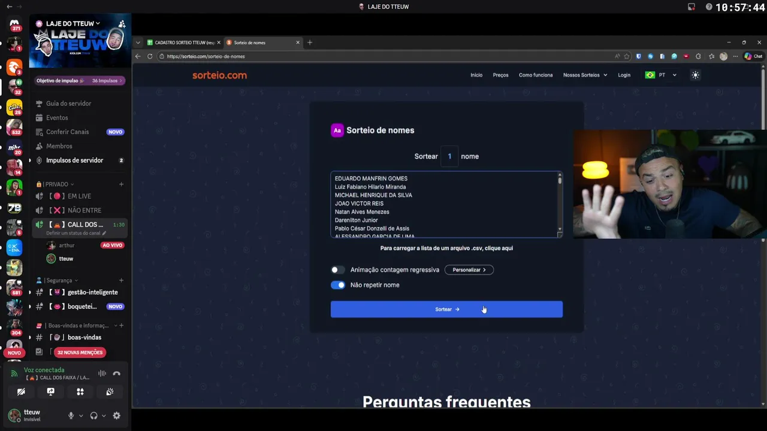
Task: Switch to CADASTRO SORTEIO TTEUW tab
Action: [x=183, y=43]
